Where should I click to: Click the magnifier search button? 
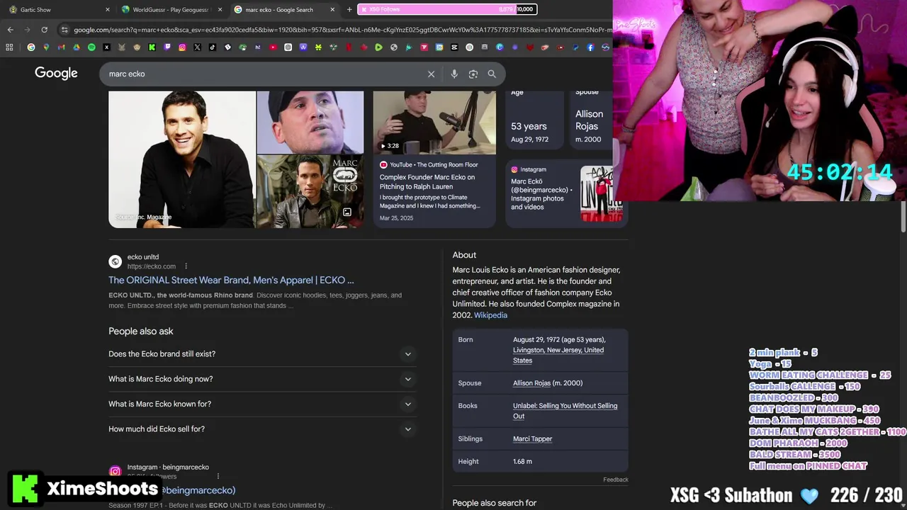pyautogui.click(x=492, y=74)
